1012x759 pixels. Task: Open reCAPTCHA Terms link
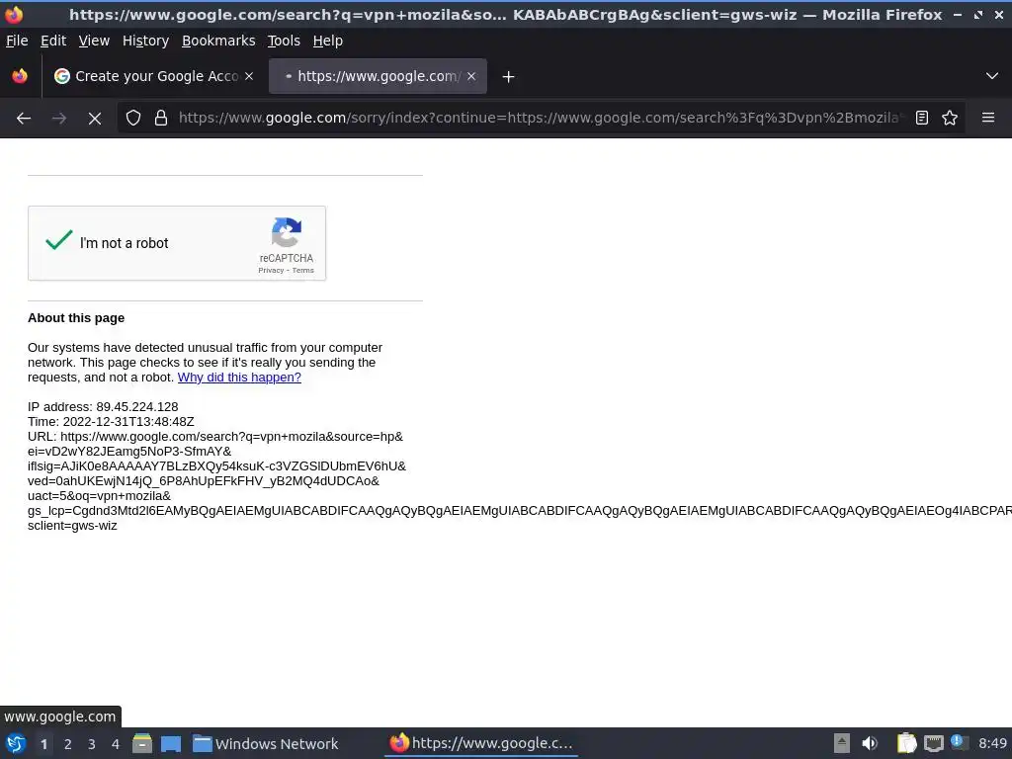(x=302, y=271)
